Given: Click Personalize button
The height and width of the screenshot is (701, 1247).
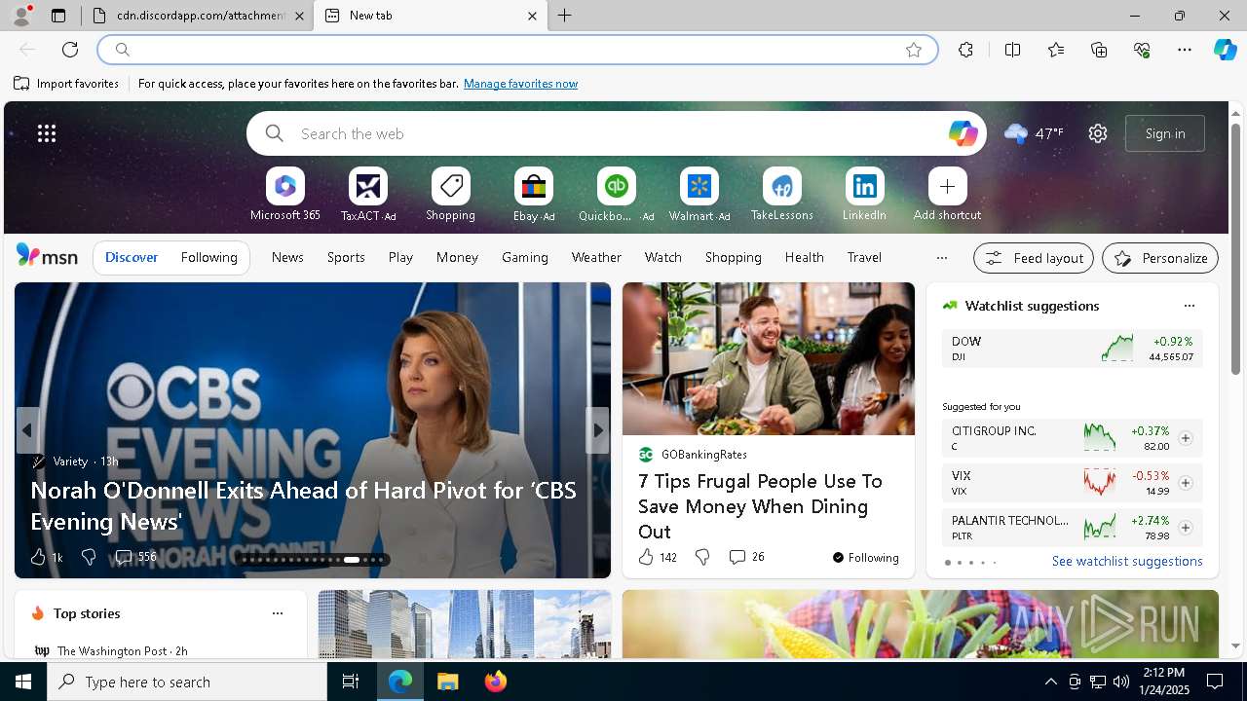Looking at the screenshot, I should (x=1160, y=258).
